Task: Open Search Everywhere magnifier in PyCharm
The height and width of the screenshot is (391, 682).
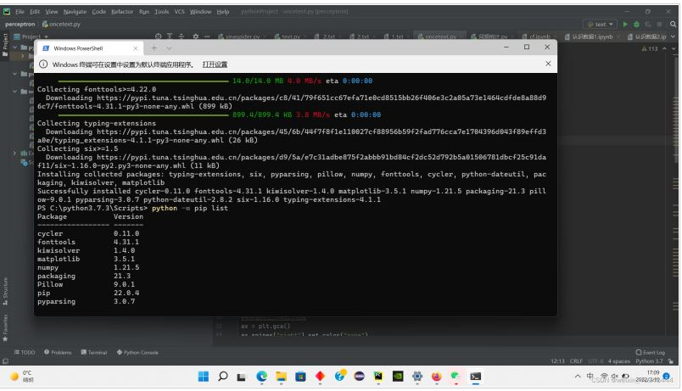Action: point(673,25)
